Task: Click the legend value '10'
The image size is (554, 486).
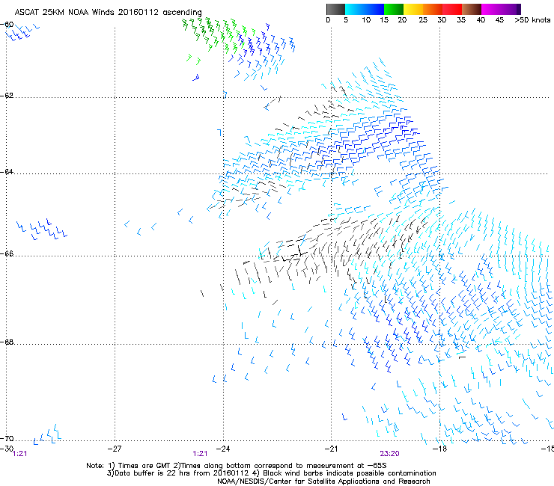Action: point(366,20)
